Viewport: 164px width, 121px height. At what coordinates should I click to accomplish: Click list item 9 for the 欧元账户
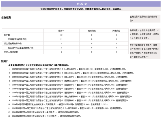pos(68,100)
